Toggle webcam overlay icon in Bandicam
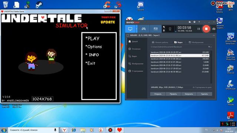Viewport: 237px width, 133px height. (170, 29)
